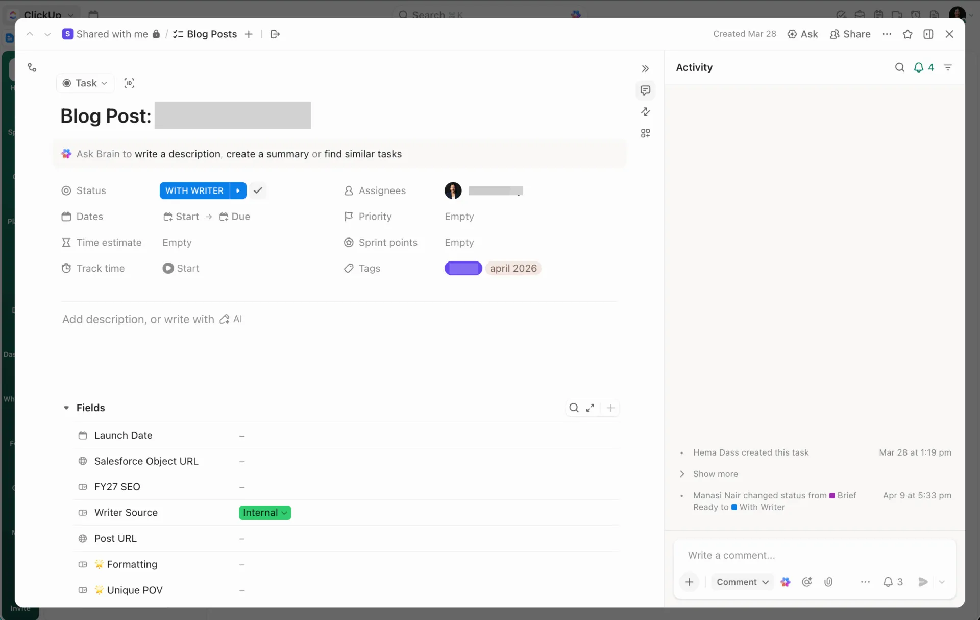Screen dimensions: 980x620
Task: Open the Comment type menu
Action: point(743,582)
